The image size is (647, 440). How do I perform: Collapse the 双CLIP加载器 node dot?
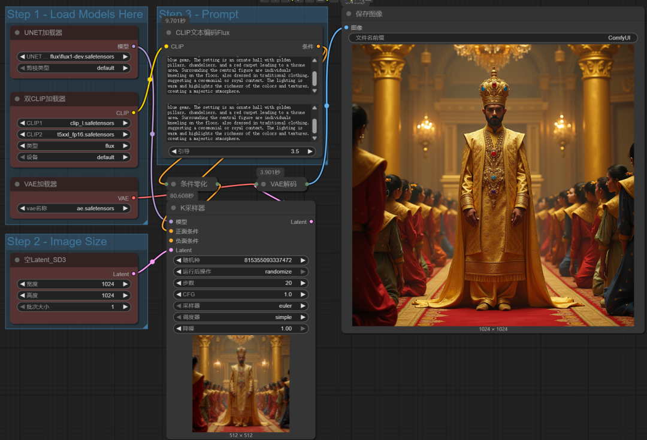17,99
